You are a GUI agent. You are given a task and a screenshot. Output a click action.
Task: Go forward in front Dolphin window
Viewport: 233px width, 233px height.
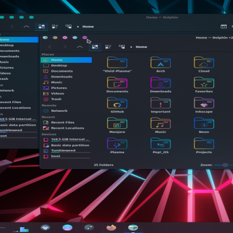pos(65,47)
